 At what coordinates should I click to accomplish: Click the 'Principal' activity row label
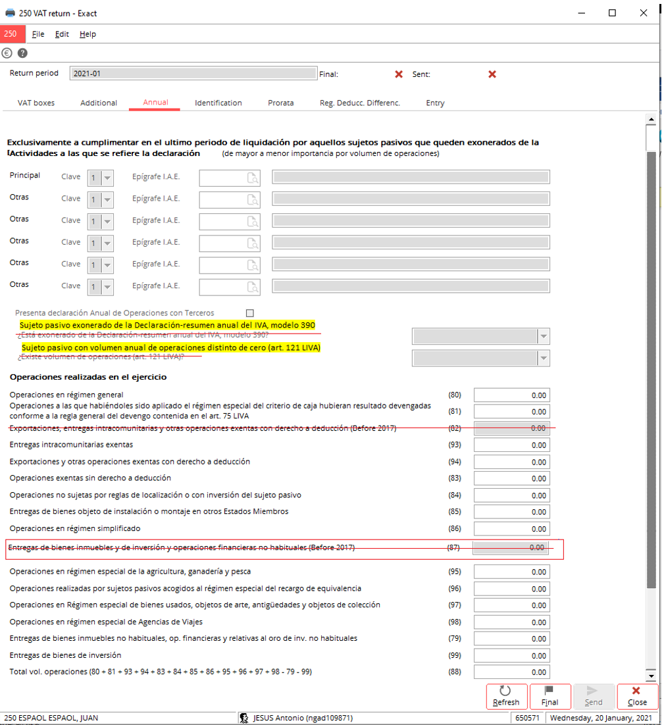[x=25, y=175]
